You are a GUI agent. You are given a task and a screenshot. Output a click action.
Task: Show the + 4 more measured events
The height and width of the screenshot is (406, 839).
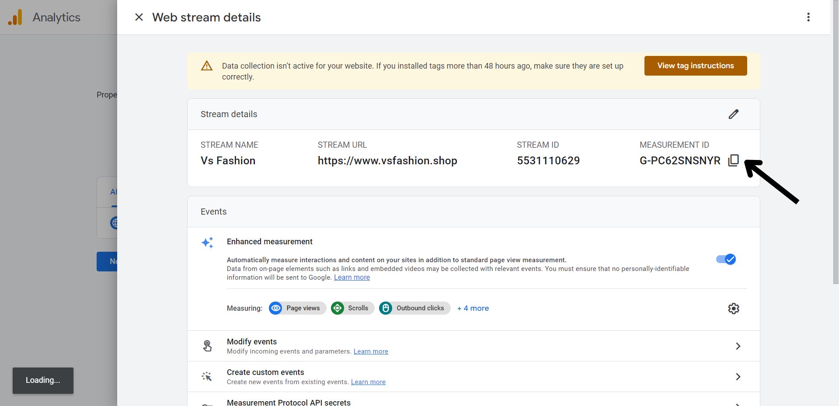(473, 308)
